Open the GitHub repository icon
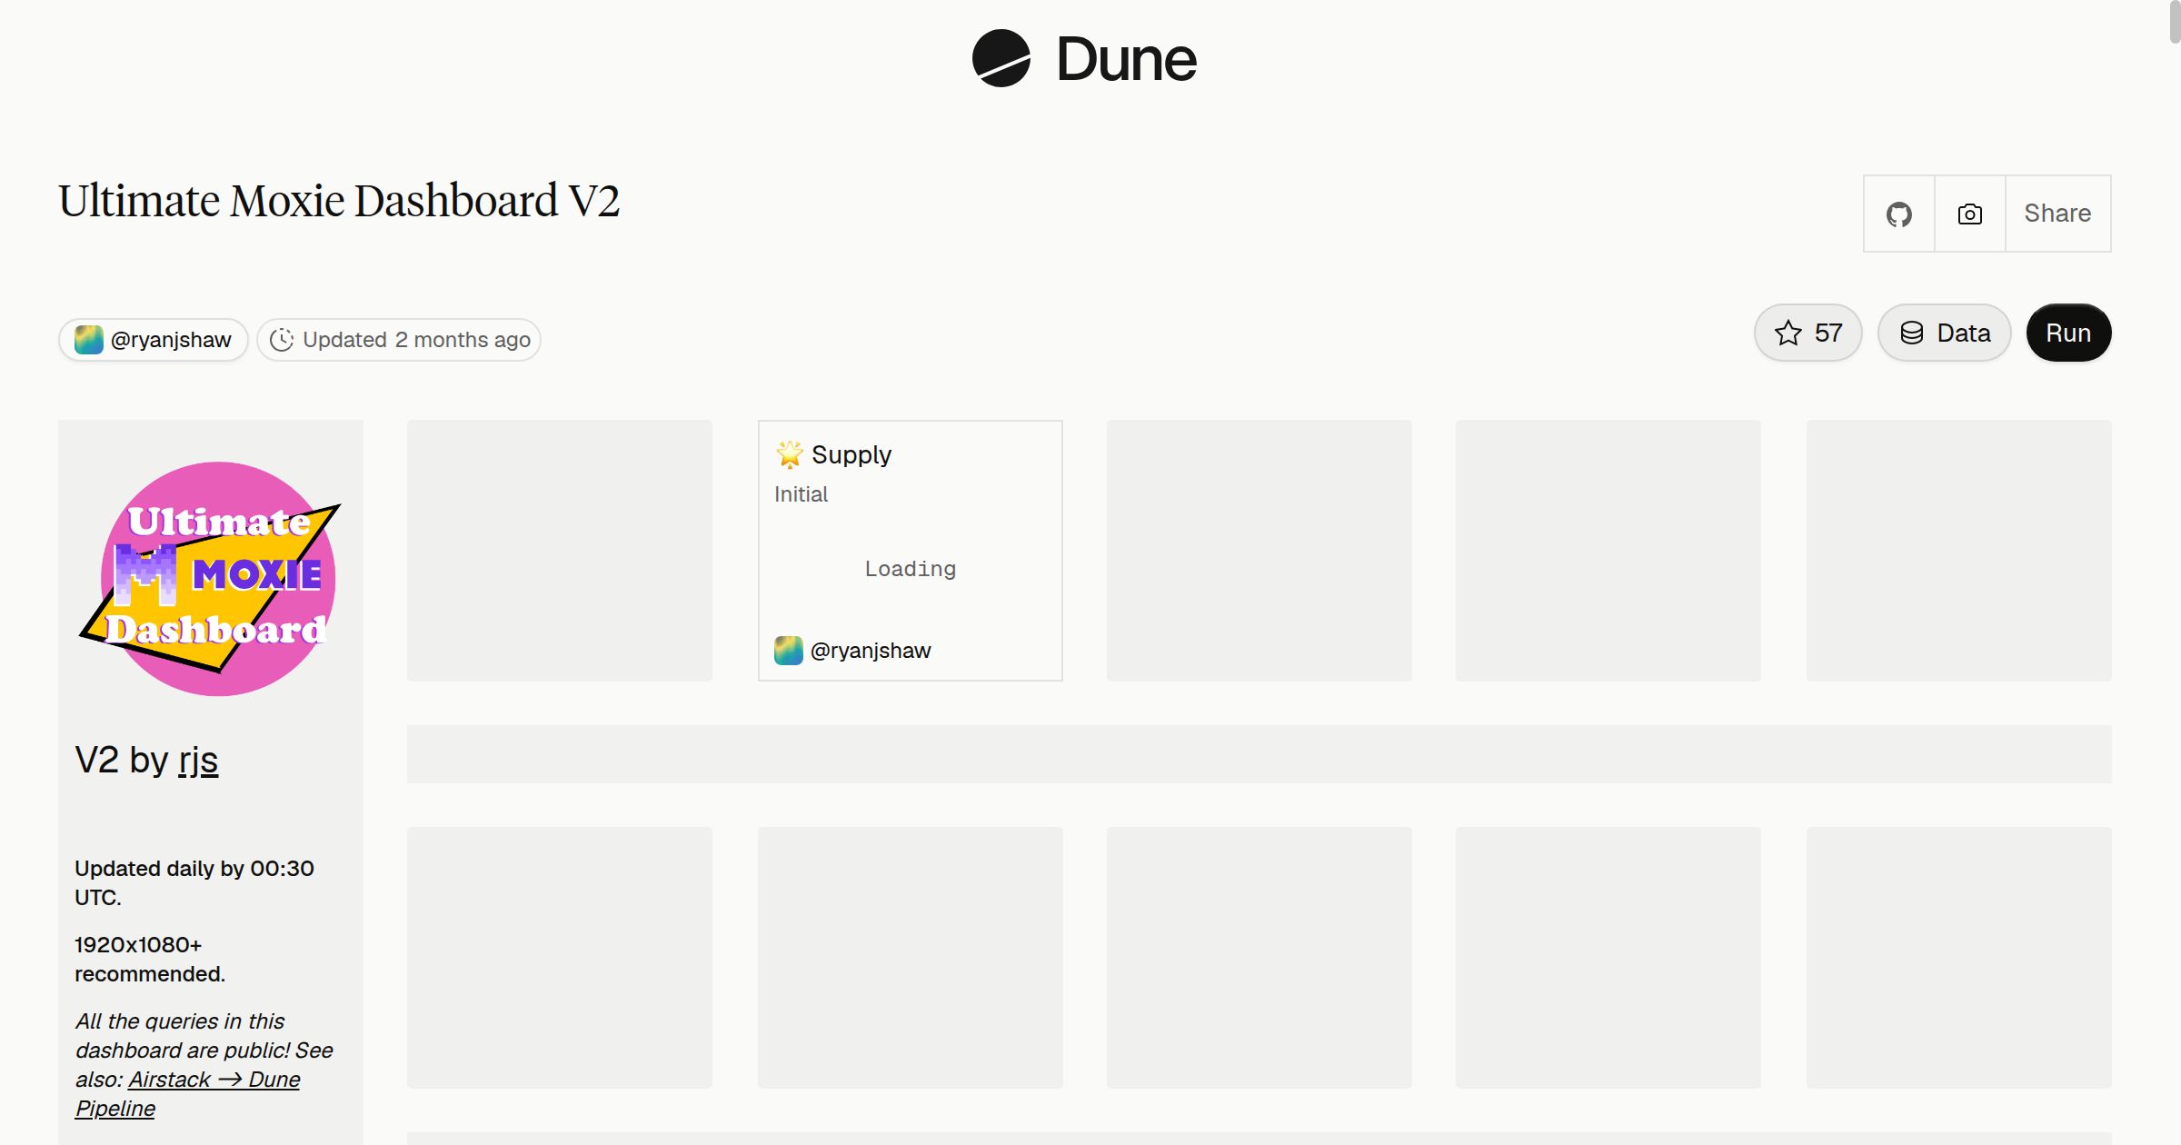Viewport: 2181px width, 1145px height. pyautogui.click(x=1898, y=214)
